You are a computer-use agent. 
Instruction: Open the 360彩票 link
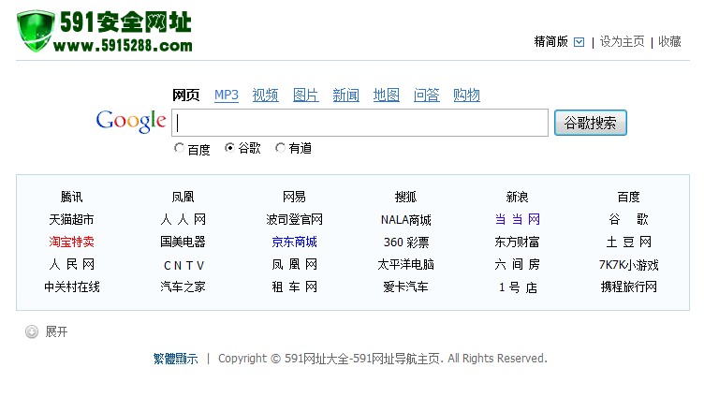click(x=405, y=243)
